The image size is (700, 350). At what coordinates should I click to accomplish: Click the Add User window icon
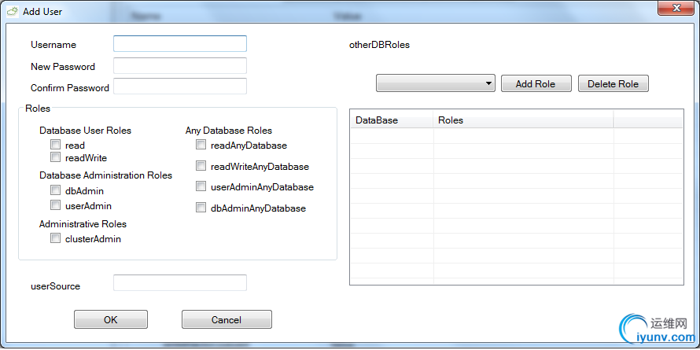point(13,11)
